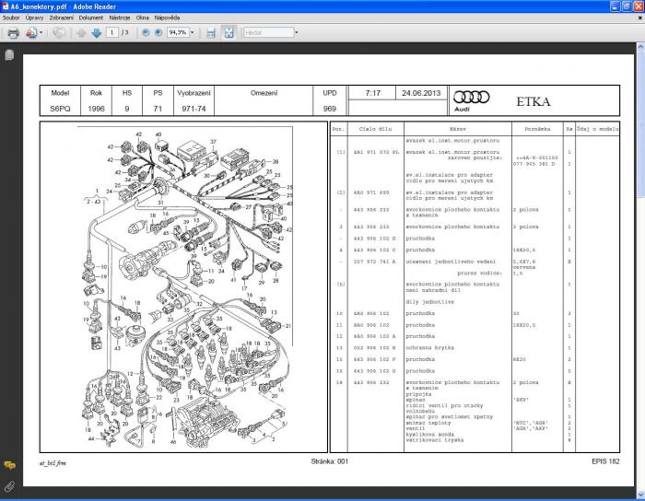The image size is (645, 501).
Task: Click the zoom out button
Action: pos(146,32)
